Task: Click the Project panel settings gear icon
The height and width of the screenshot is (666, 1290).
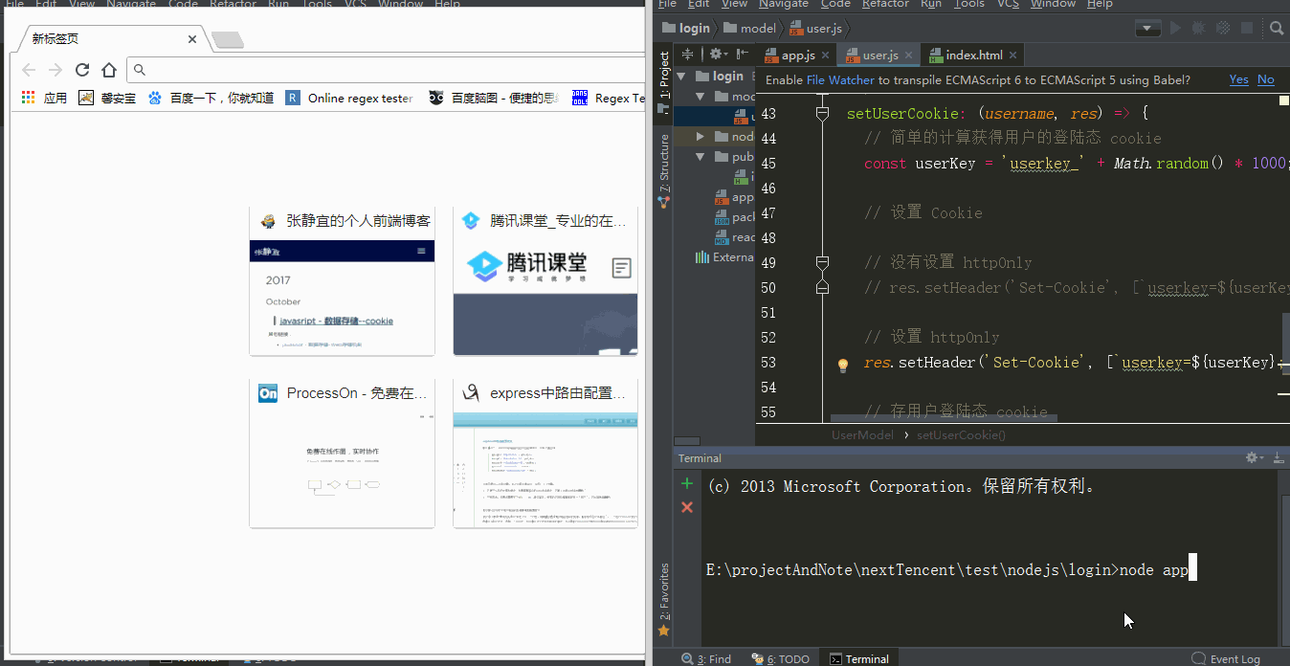Action: pos(718,55)
